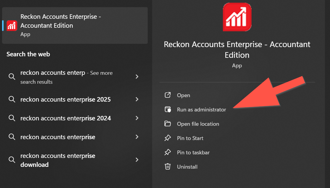
Task: Click the 'App' label under details title
Action: (x=237, y=66)
